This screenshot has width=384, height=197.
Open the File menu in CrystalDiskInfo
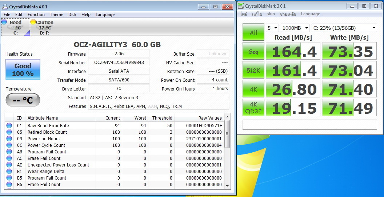pyautogui.click(x=7, y=15)
